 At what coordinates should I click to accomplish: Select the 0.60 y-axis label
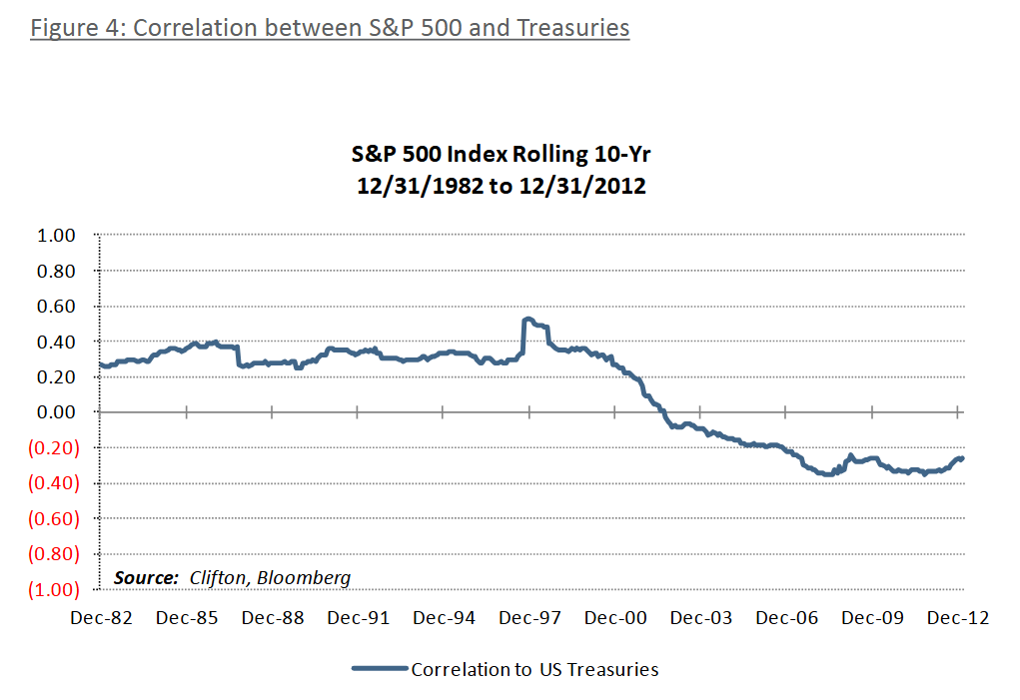click(58, 307)
